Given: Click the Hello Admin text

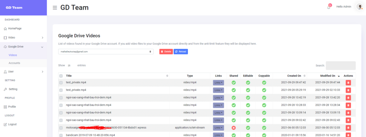Looking at the screenshot, I should 343,7.
